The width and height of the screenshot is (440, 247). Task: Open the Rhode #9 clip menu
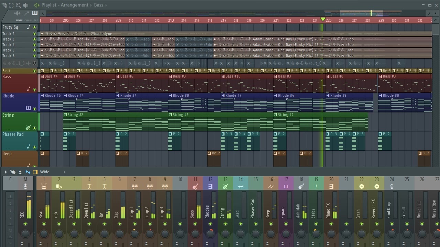coord(328,96)
